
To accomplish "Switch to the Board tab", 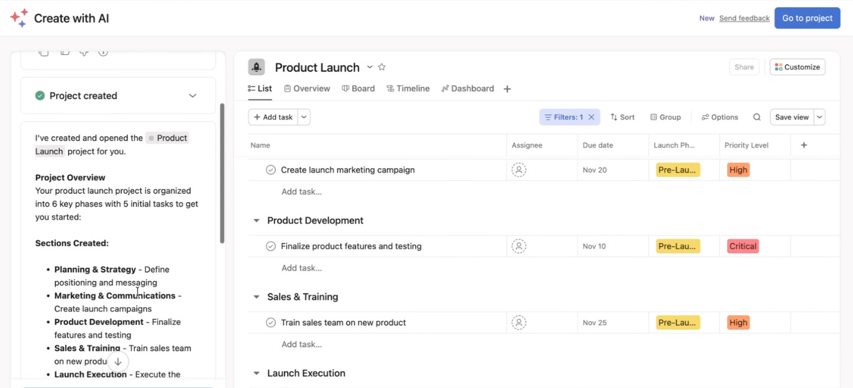I will coord(358,89).
